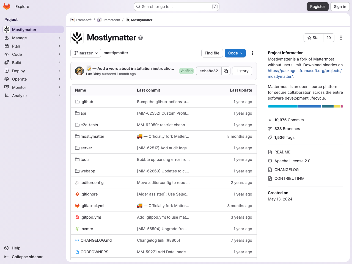Open the master branch dropdown
The height and width of the screenshot is (264, 352).
pos(86,53)
